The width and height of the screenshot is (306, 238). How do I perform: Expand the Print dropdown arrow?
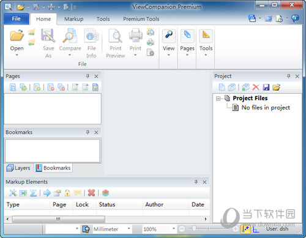135,55
